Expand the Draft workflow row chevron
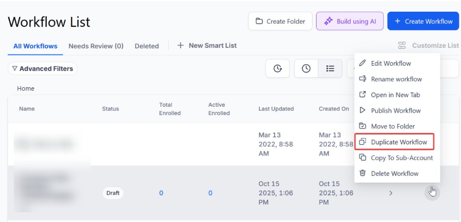 tap(391, 193)
